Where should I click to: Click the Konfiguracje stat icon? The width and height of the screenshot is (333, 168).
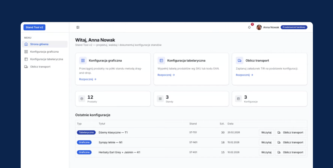tap(238, 99)
